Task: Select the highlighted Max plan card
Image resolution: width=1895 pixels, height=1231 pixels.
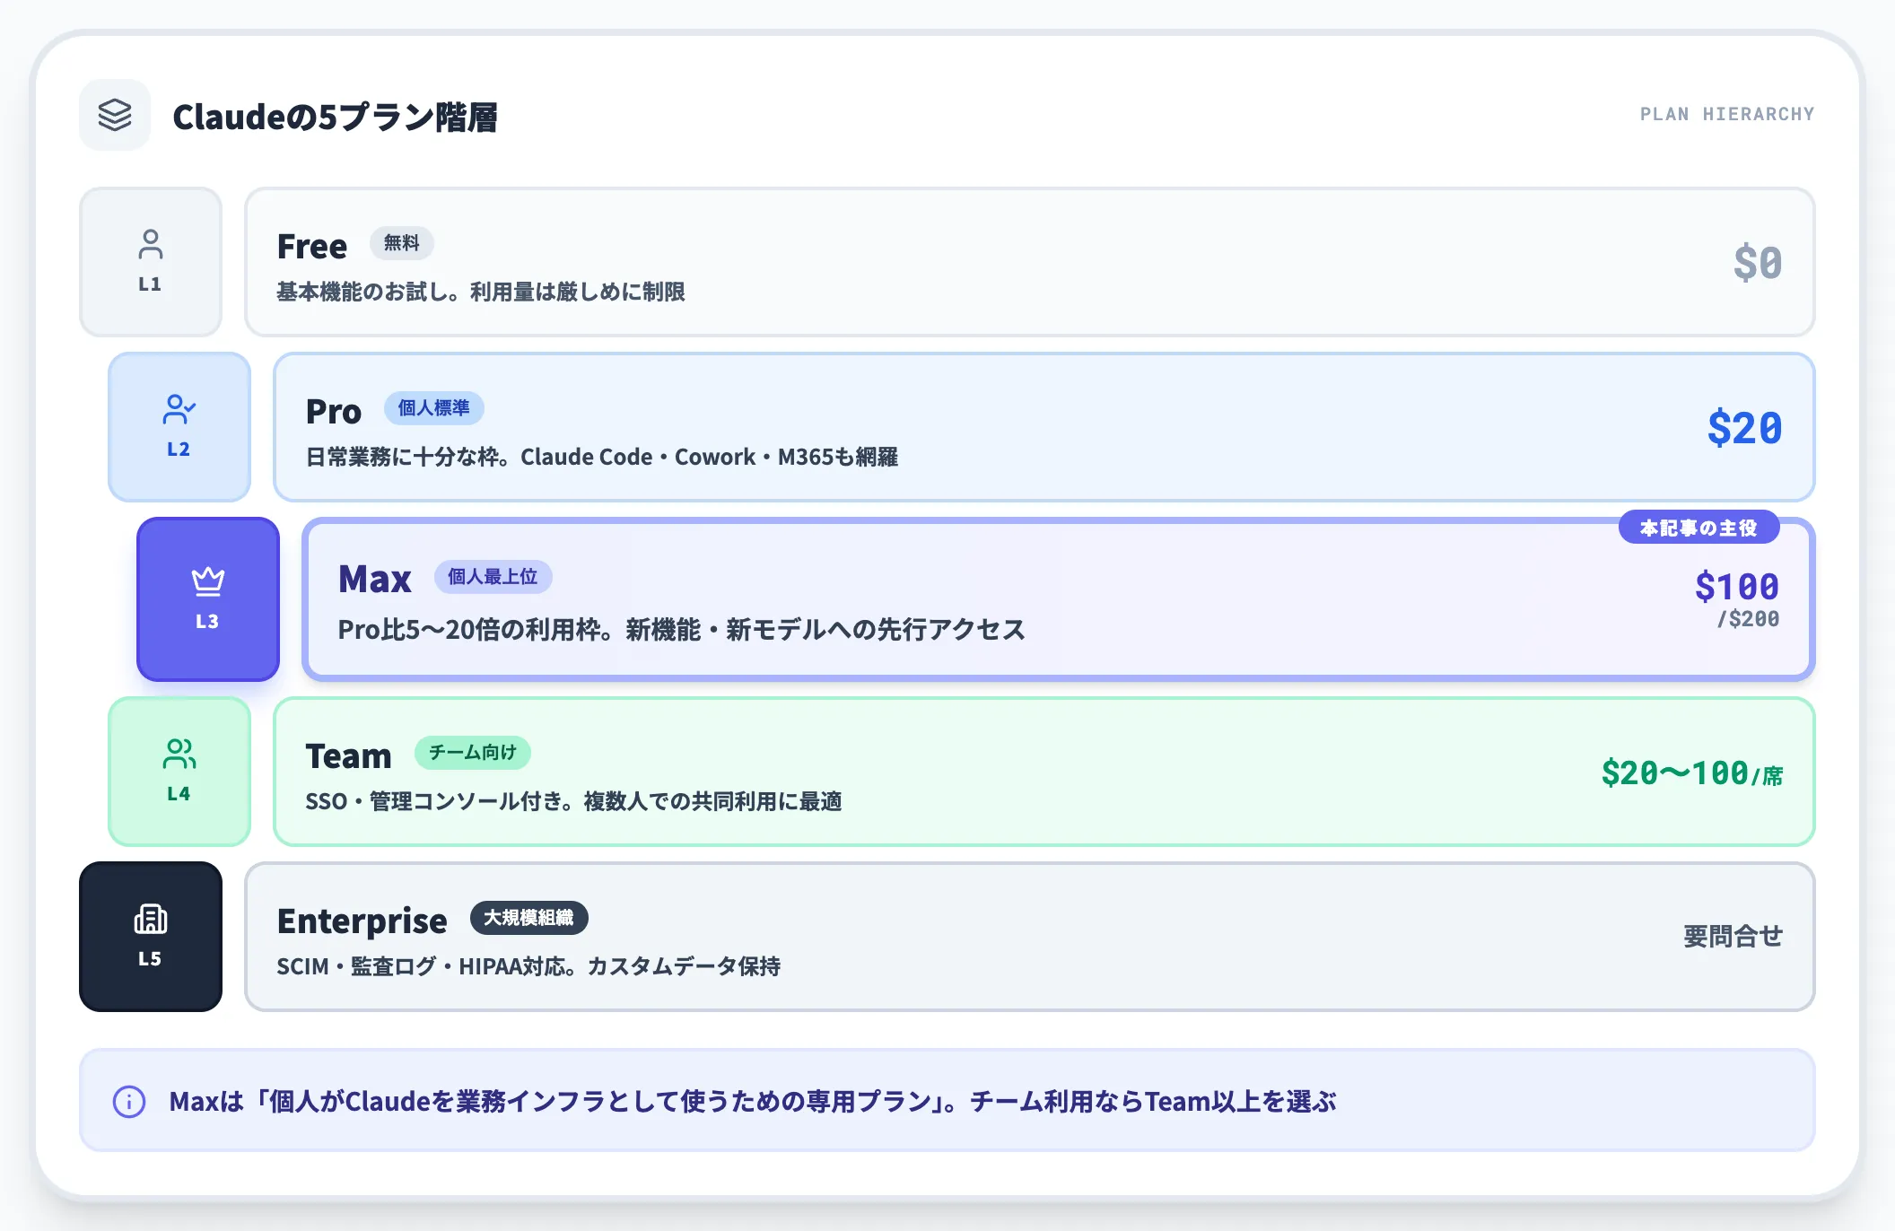Action: tap(1059, 599)
